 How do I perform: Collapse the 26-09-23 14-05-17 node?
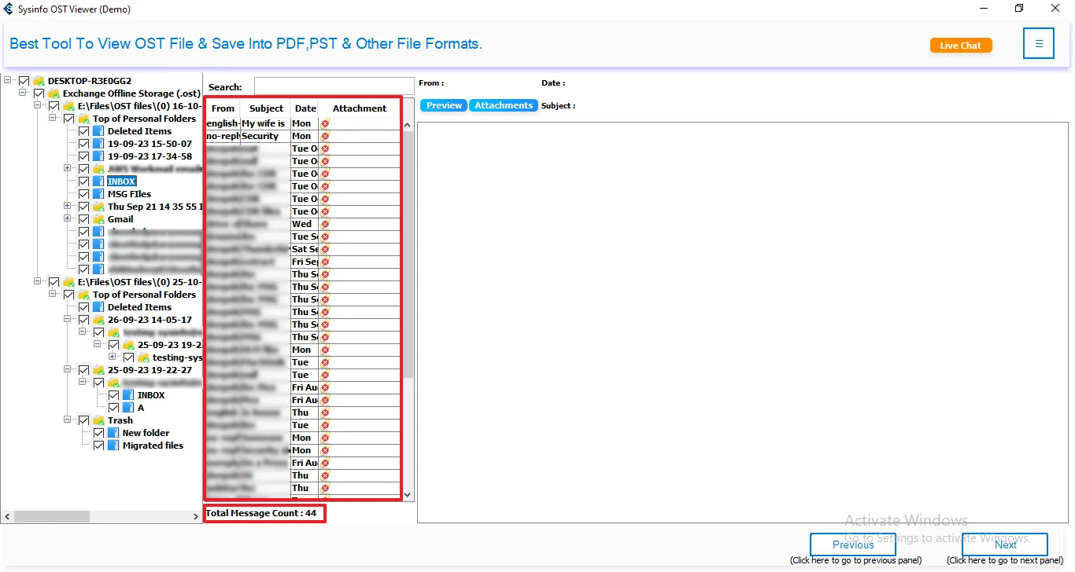[68, 320]
